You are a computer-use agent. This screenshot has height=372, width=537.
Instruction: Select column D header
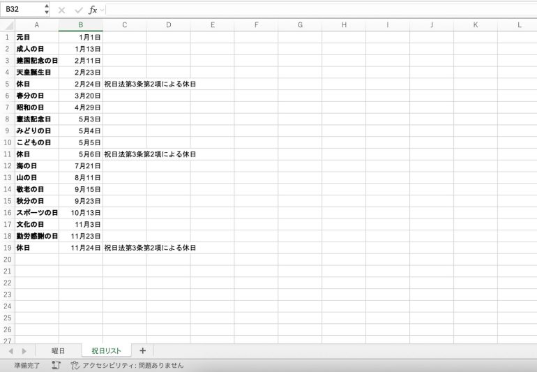click(x=169, y=25)
